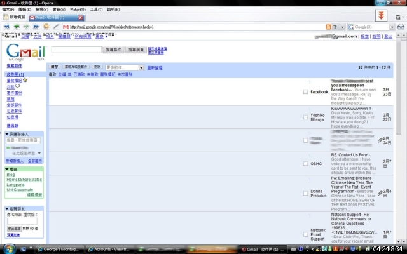The height and width of the screenshot is (254, 407).
Task: Click the 搜尋郵件 search mail button
Action: (113, 50)
